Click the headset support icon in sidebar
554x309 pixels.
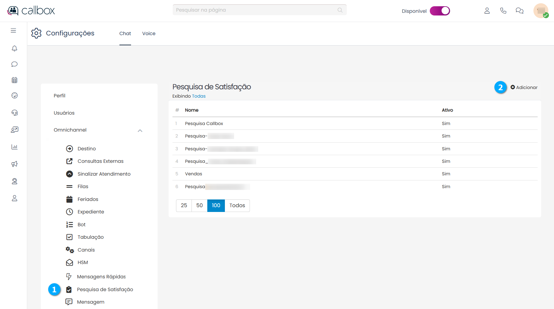click(x=14, y=113)
